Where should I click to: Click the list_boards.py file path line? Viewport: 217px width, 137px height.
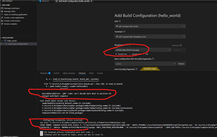tap(83, 84)
